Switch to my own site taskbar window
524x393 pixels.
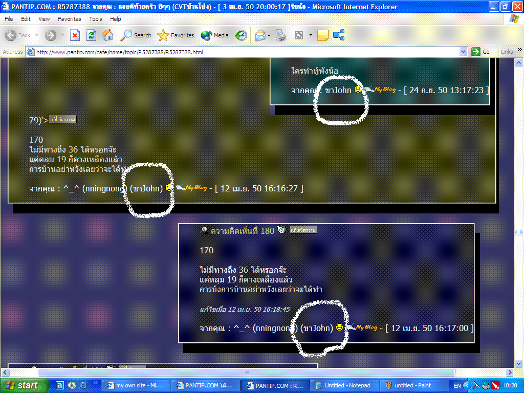135,385
